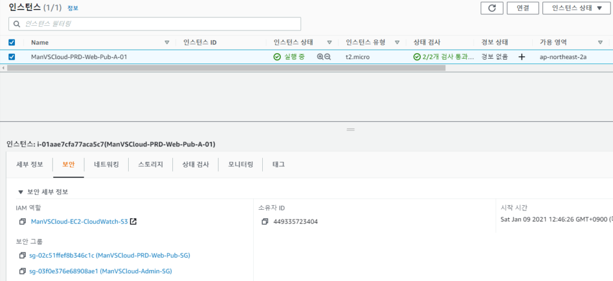Click the 연결 button
613x281 pixels.
(x=518, y=8)
